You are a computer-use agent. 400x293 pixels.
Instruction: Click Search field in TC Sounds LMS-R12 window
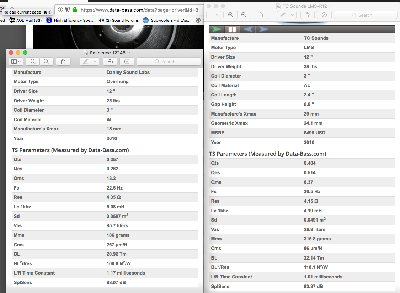pyautogui.click(x=366, y=15)
